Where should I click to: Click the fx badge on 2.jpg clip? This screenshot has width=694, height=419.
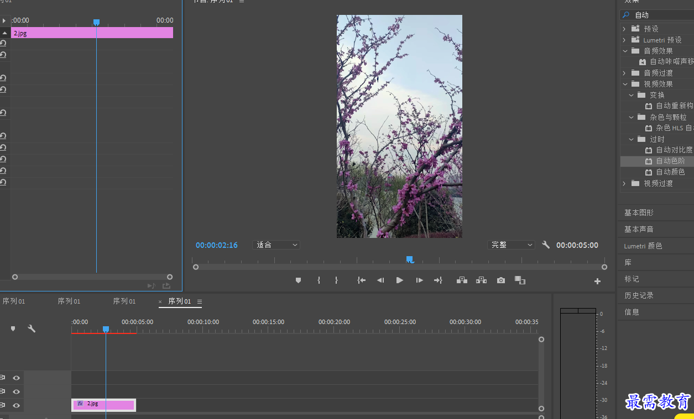(80, 404)
